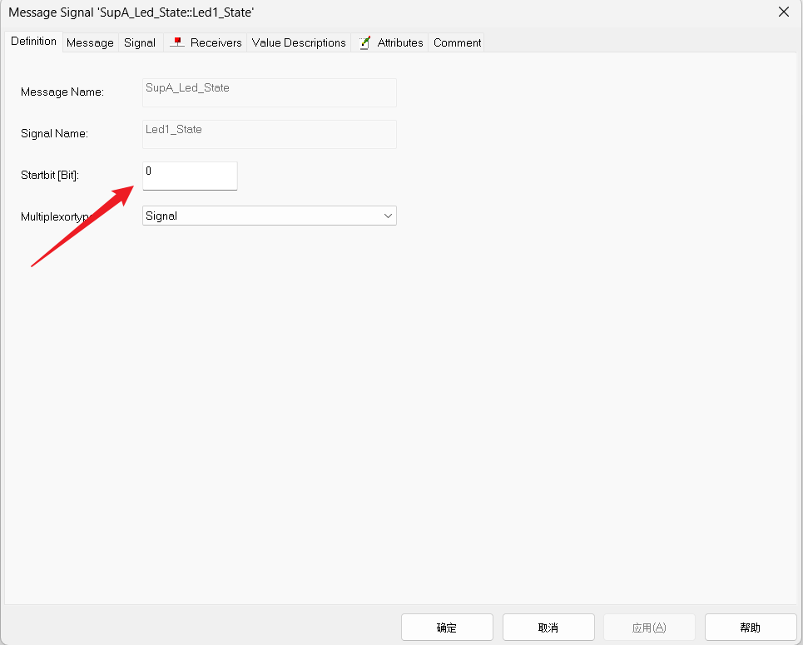Focus the Startbit [Bit] input field
The image size is (803, 645).
[190, 176]
